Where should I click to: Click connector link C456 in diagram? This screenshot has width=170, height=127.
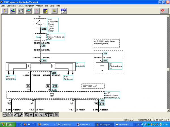tap(44, 29)
